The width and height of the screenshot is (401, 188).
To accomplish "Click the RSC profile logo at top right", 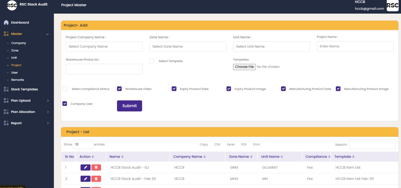I will tap(392, 6).
